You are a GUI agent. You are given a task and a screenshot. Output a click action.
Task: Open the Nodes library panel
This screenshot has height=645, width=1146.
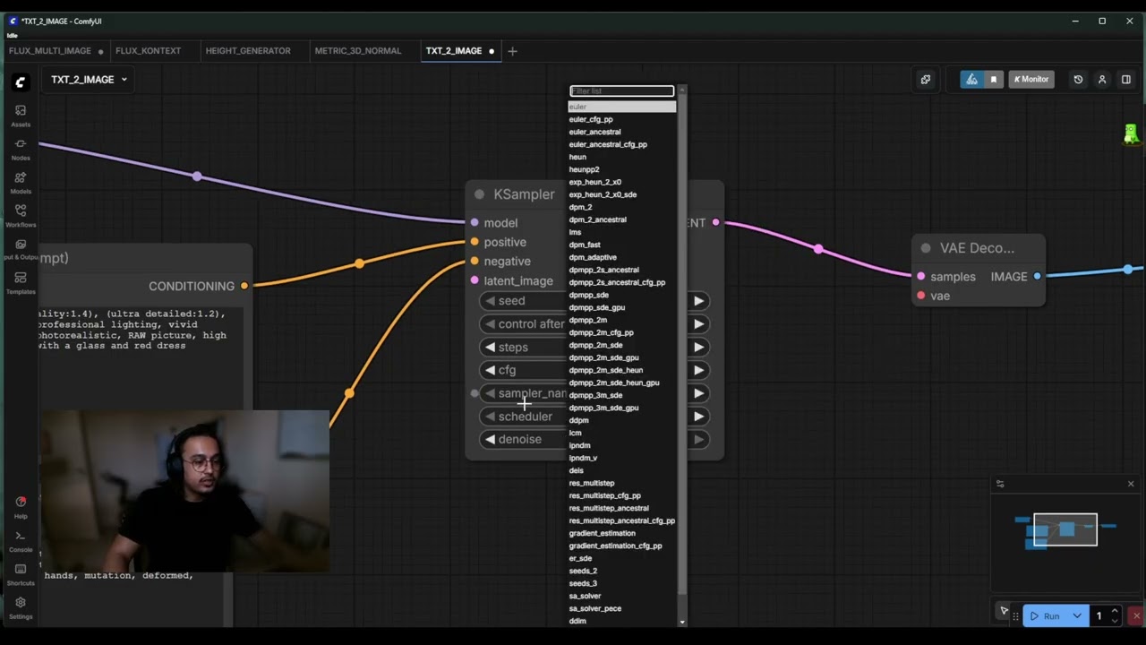[x=20, y=149]
